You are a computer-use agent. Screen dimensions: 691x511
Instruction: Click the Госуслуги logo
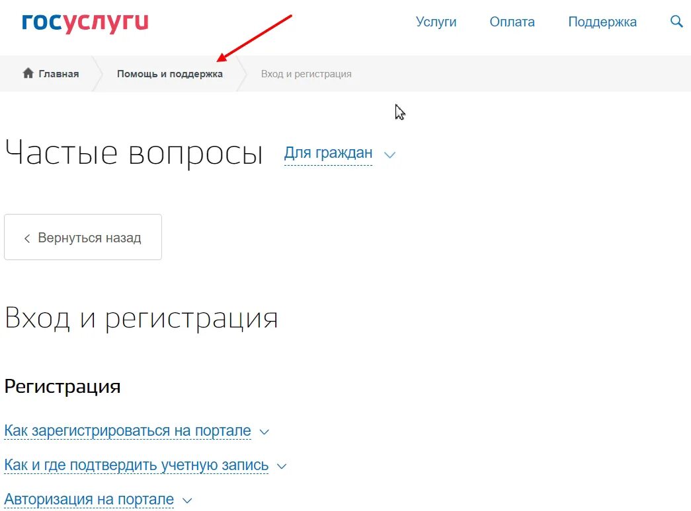tap(85, 22)
